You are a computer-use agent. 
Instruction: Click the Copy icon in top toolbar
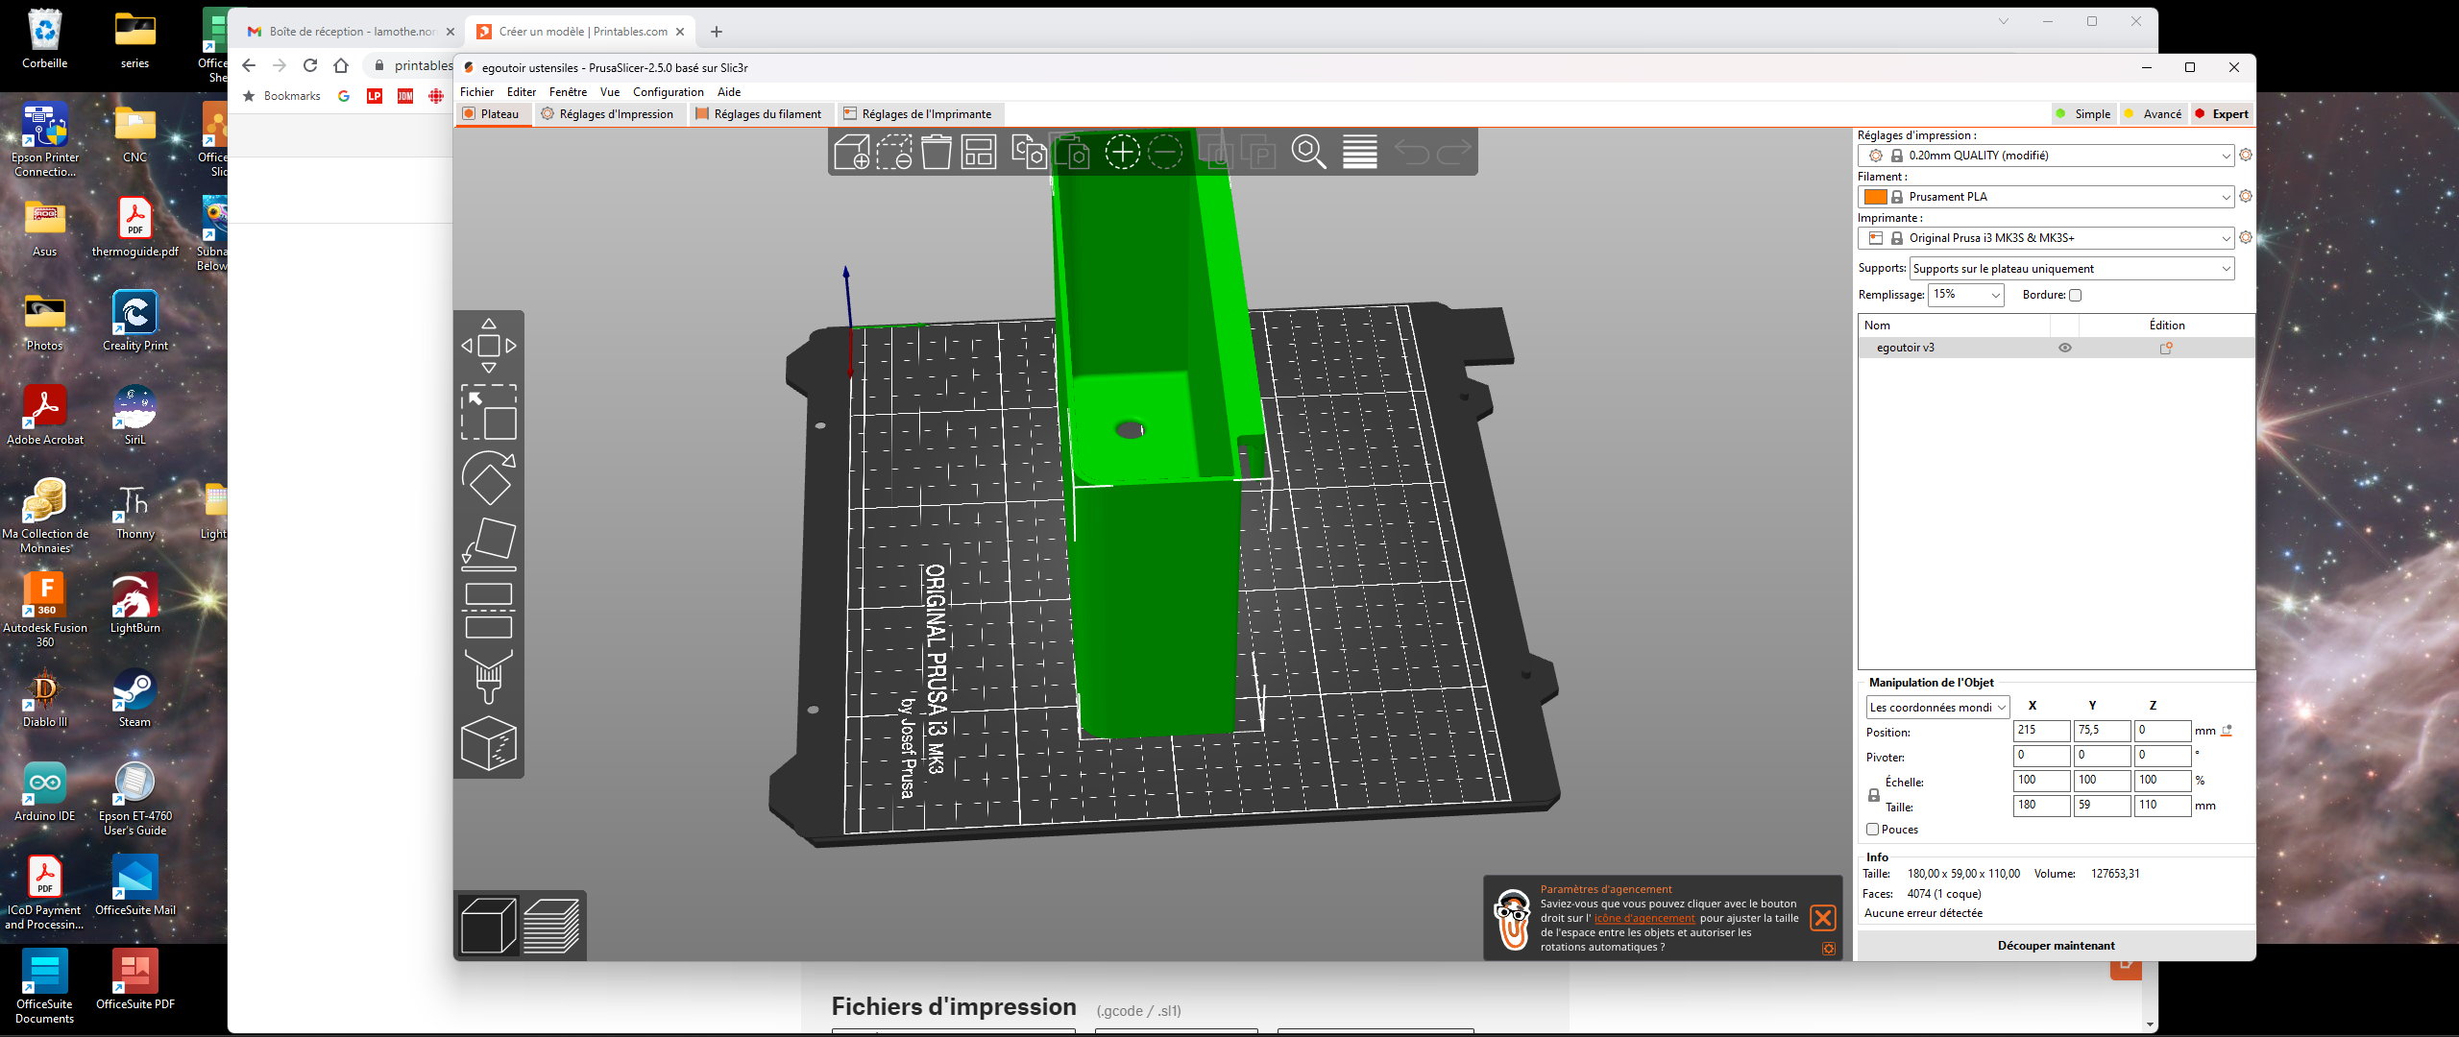(1029, 152)
